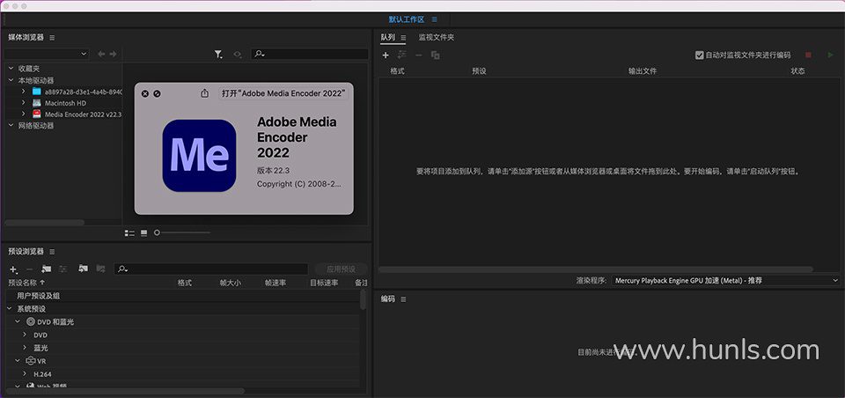The image size is (845, 398).
Task: Click the forward arrow in Media Browser
Action: (114, 54)
